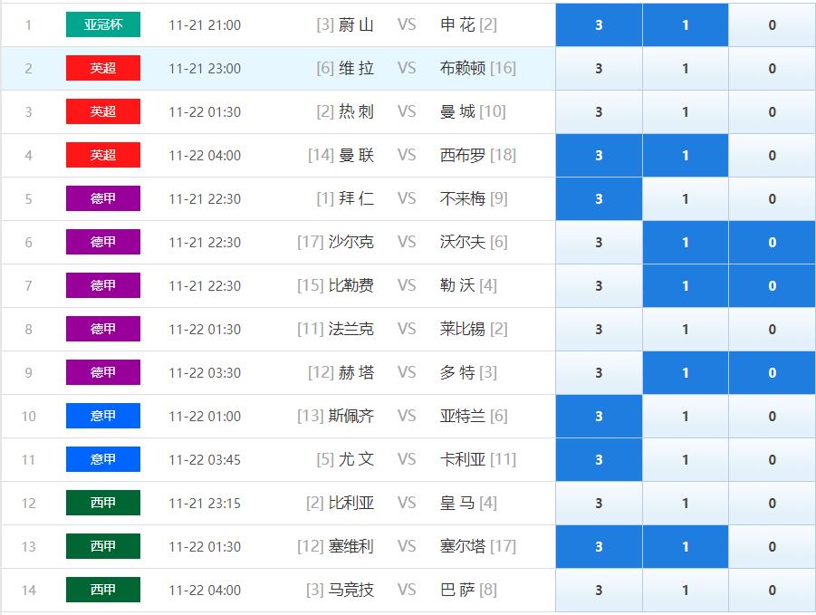Choose result 0 for 比利亚 vs 皇马
Viewport: 816px width, 615px height.
coord(772,503)
